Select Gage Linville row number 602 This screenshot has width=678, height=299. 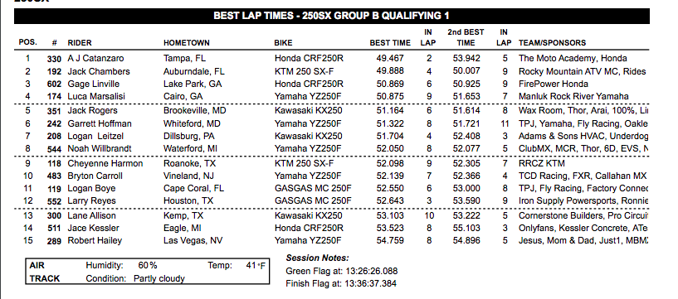(54, 84)
